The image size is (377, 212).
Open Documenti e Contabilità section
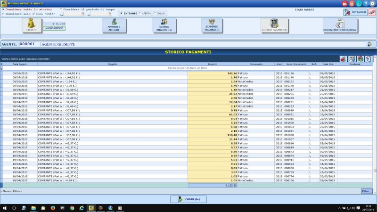pos(340,25)
